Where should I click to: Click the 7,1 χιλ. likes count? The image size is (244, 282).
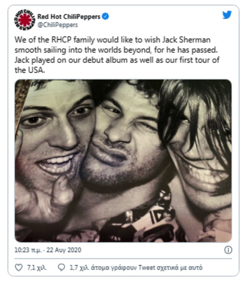(37, 268)
